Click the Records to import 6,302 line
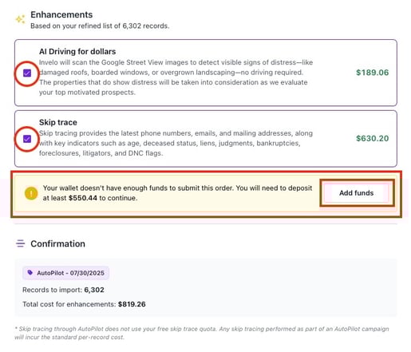This screenshot has height=352, width=411. tap(63, 290)
